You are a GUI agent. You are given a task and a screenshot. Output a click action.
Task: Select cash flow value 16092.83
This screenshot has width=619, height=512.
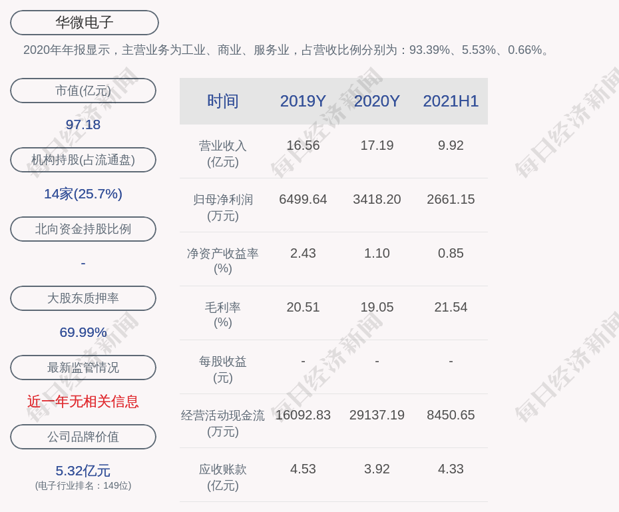[x=303, y=415]
